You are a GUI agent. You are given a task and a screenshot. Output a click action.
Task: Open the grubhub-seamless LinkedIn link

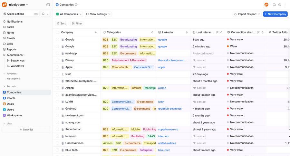[170, 109]
